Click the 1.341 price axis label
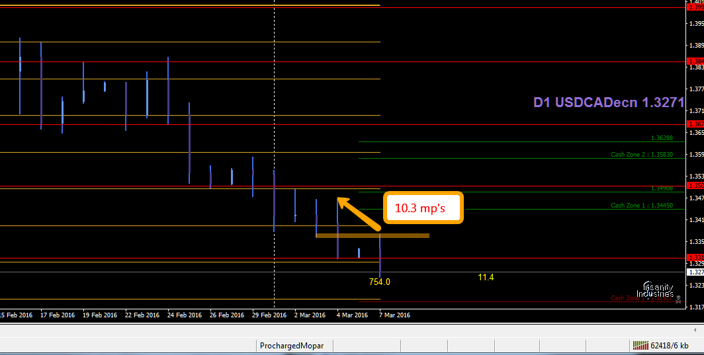Image resolution: width=704 pixels, height=355 pixels. [696, 220]
